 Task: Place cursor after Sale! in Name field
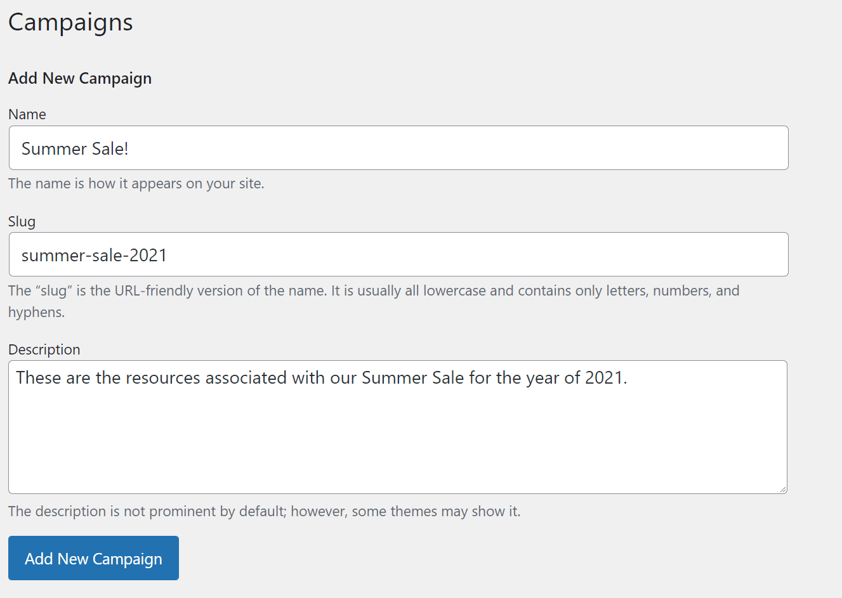(129, 149)
